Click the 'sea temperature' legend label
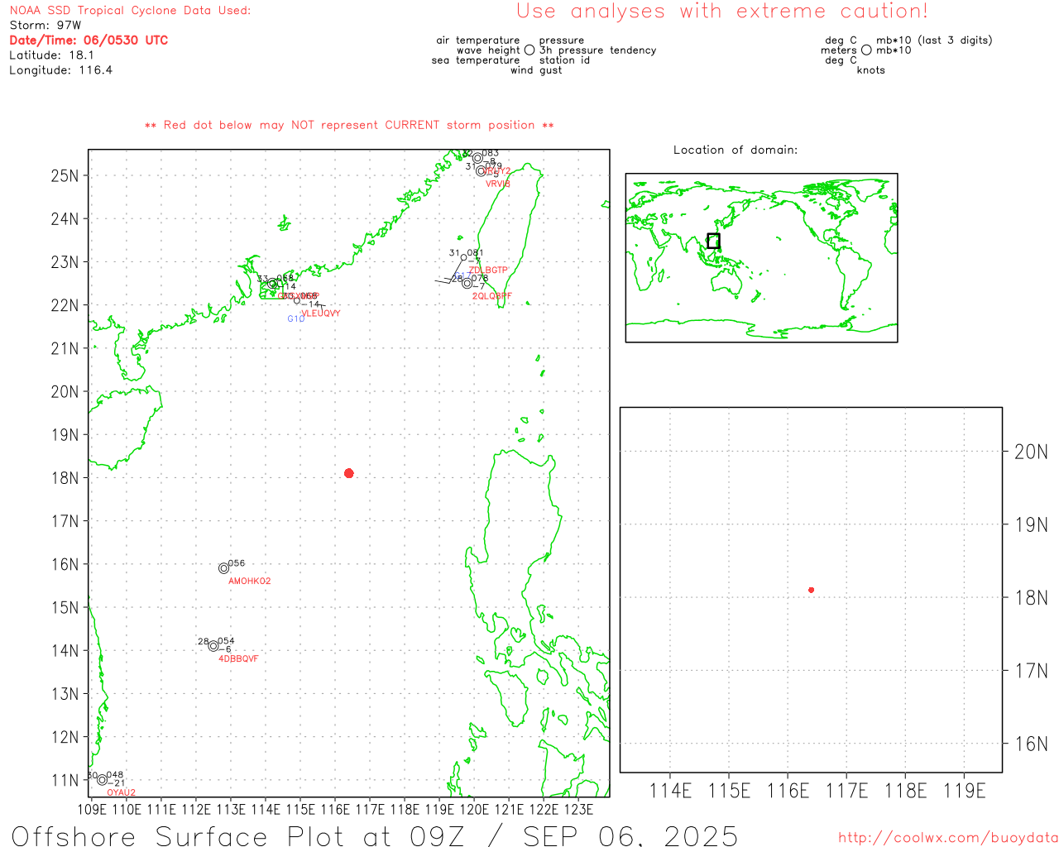The width and height of the screenshot is (1059, 847). [x=476, y=60]
